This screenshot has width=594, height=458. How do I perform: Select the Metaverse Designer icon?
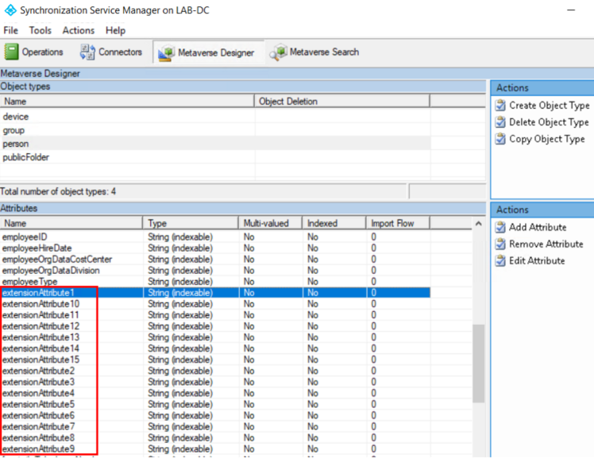tap(167, 53)
